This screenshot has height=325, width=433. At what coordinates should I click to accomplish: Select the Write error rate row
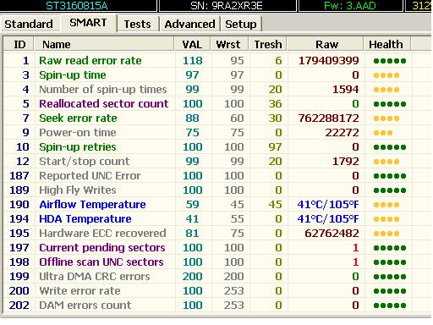pyautogui.click(x=217, y=290)
